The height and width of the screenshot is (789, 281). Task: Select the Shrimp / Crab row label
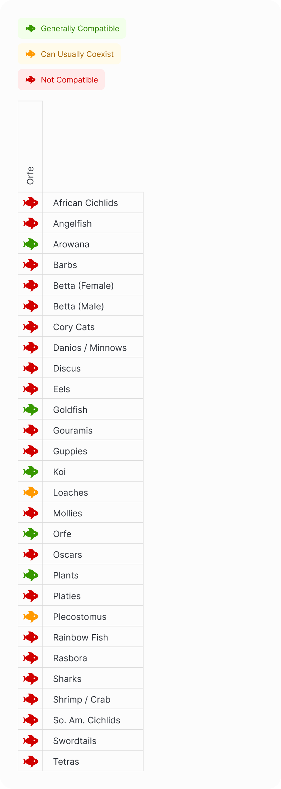pos(82,700)
